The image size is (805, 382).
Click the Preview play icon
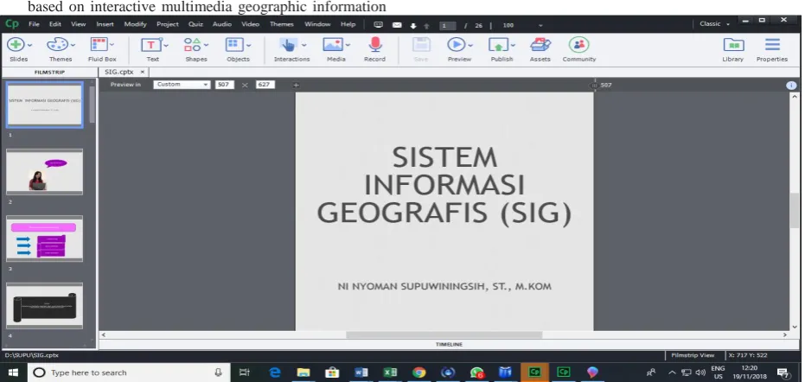(x=456, y=45)
